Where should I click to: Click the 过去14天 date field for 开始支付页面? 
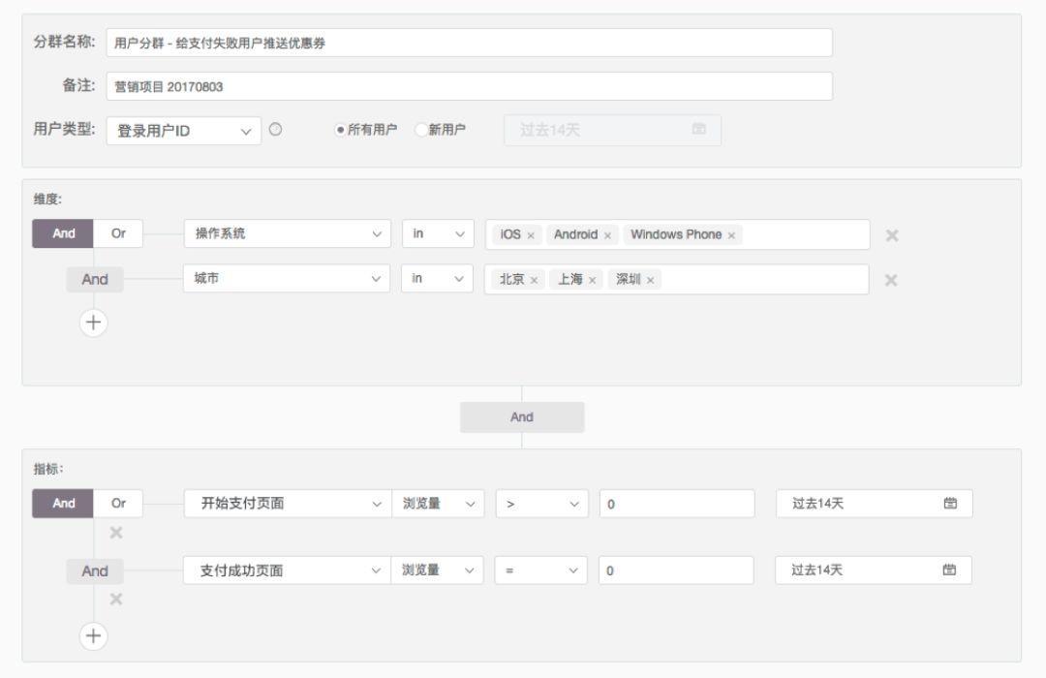pyautogui.click(x=875, y=503)
